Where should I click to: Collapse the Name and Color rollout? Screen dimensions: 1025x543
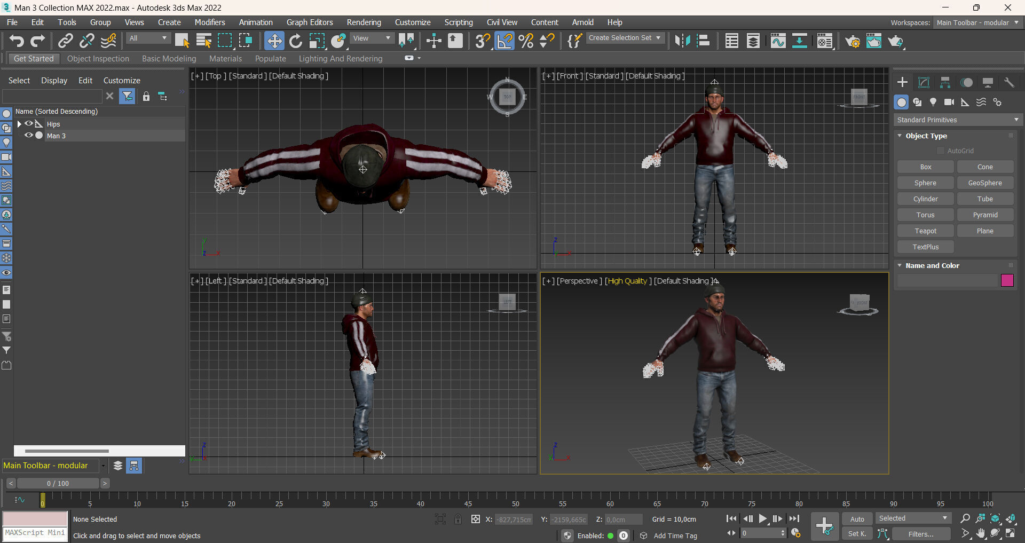pos(932,265)
